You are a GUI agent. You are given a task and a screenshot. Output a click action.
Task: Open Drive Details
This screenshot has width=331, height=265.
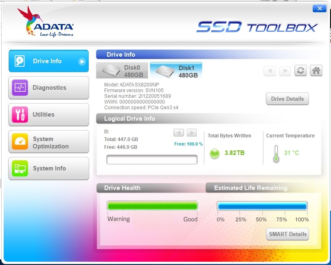[x=287, y=99]
